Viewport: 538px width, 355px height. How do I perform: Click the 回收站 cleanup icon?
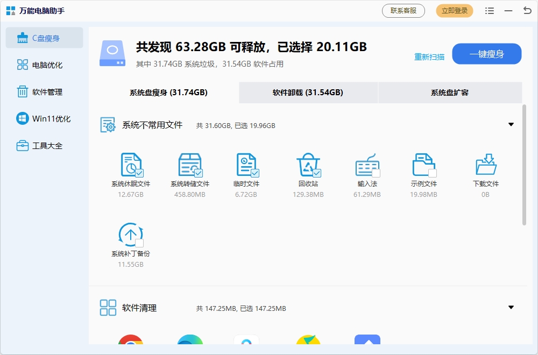coord(308,164)
